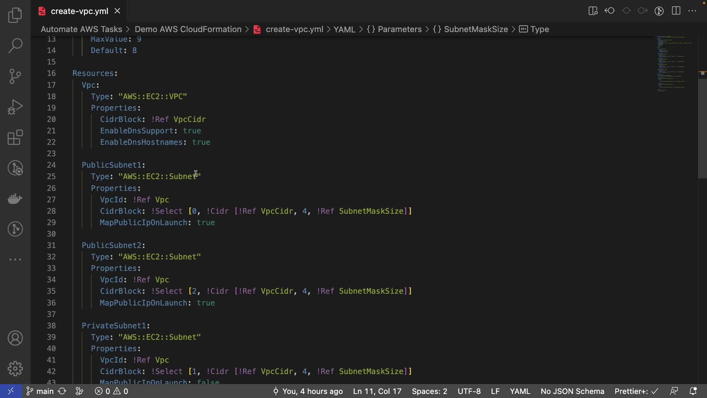Screen dimensions: 707x398
Task: Open Source Control view in activity bar
Action: [15, 76]
